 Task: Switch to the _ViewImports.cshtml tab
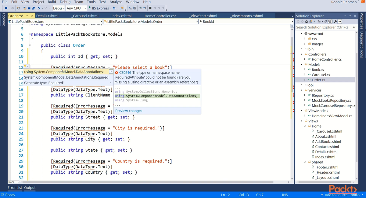coord(247,16)
